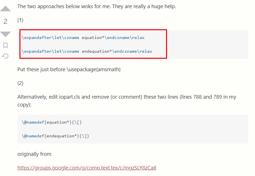Show the answer's activity history

(x=5, y=56)
